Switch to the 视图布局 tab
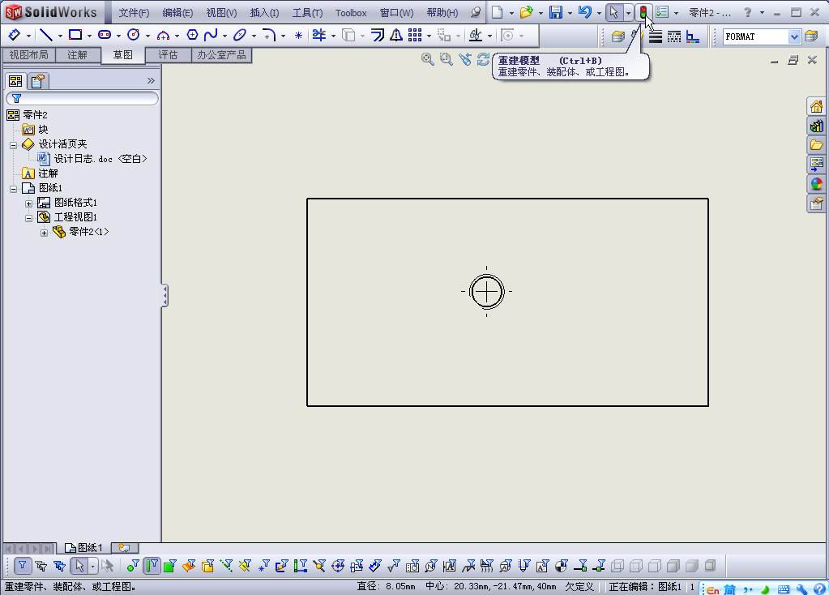 pos(28,55)
